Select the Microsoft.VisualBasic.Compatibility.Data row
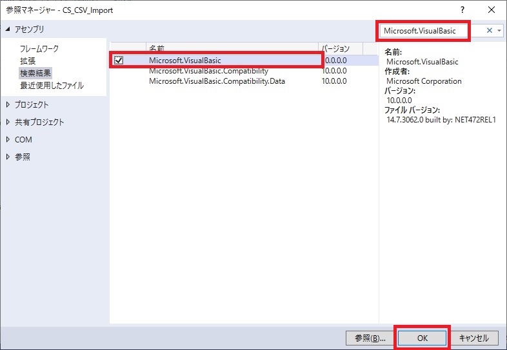Viewport: 507px width, 350px height. click(244, 81)
